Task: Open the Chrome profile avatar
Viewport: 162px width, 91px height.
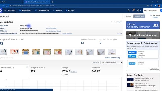Action: point(159,6)
